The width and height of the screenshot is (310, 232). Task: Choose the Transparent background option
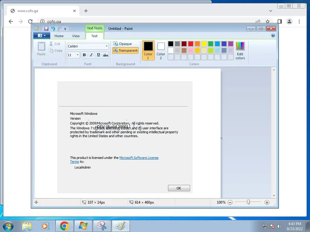[125, 50]
